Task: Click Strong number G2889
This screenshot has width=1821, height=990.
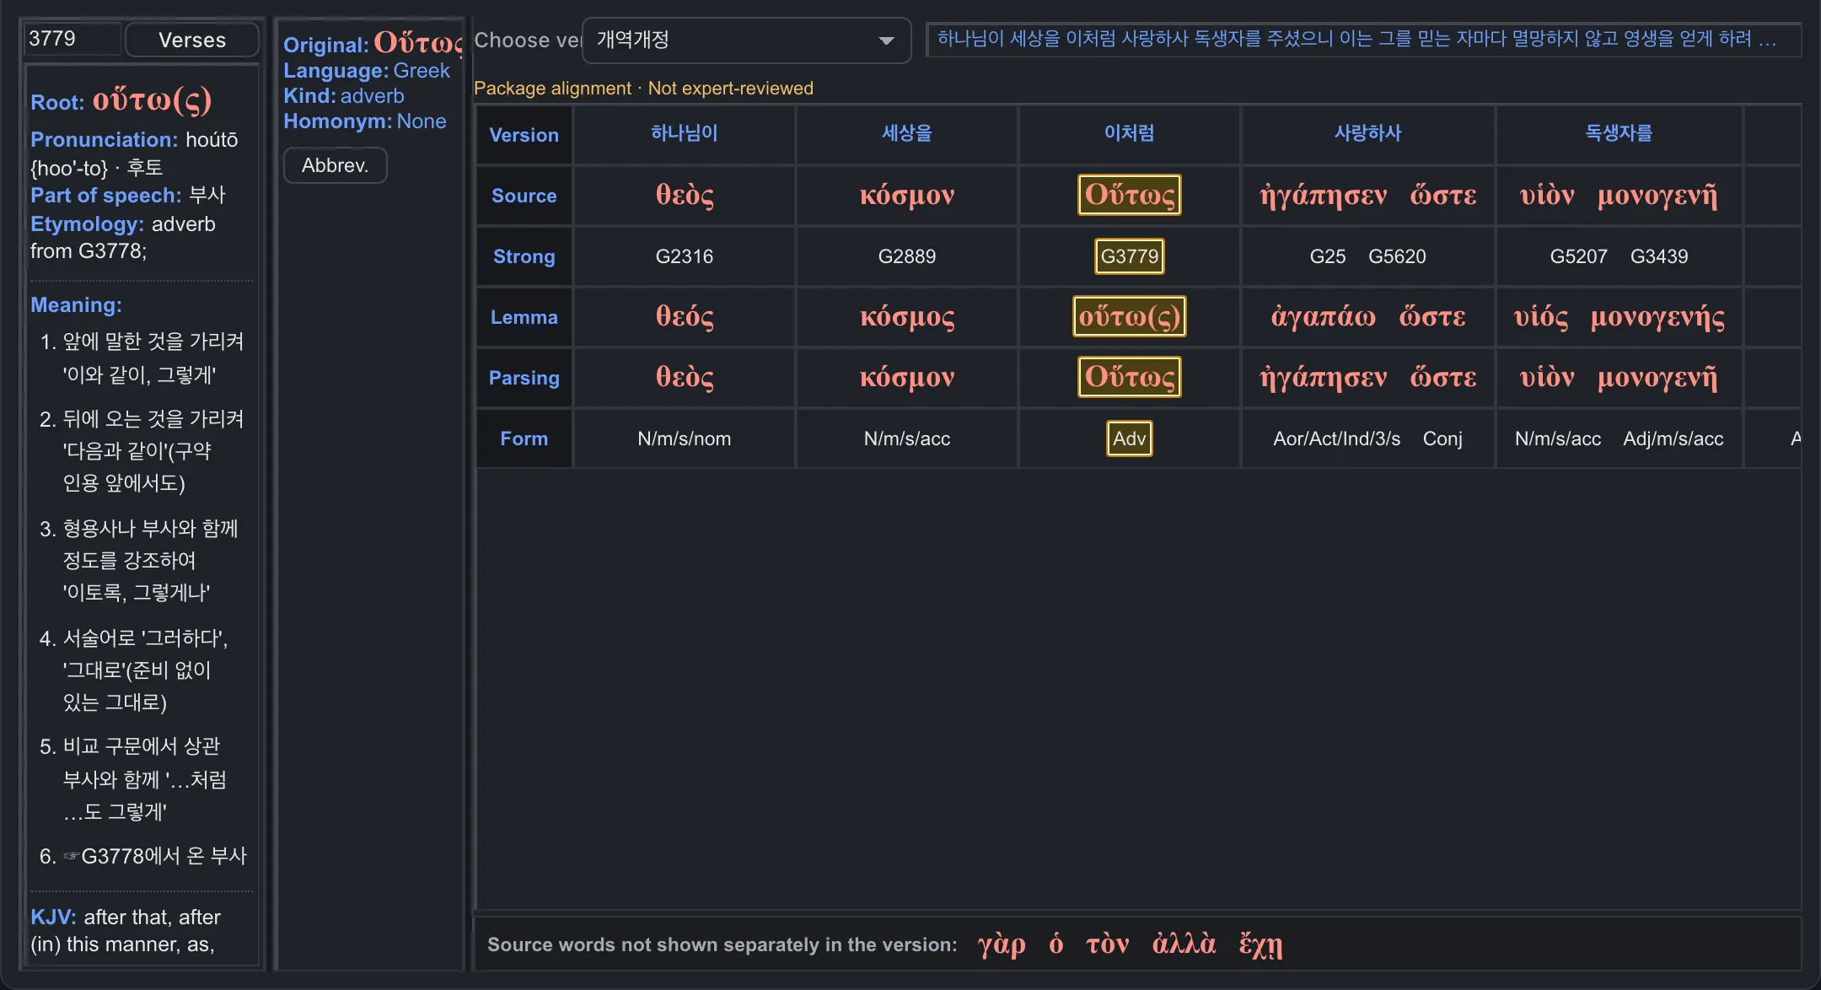Action: pos(907,256)
